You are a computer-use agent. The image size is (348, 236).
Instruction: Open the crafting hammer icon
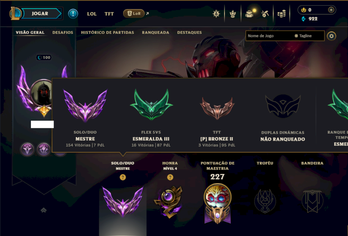coord(265,14)
